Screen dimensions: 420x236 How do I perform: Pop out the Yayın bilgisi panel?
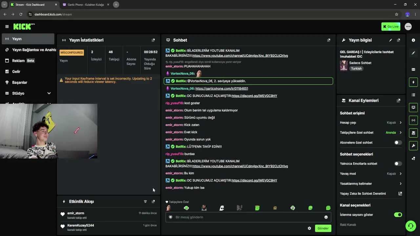(x=398, y=40)
